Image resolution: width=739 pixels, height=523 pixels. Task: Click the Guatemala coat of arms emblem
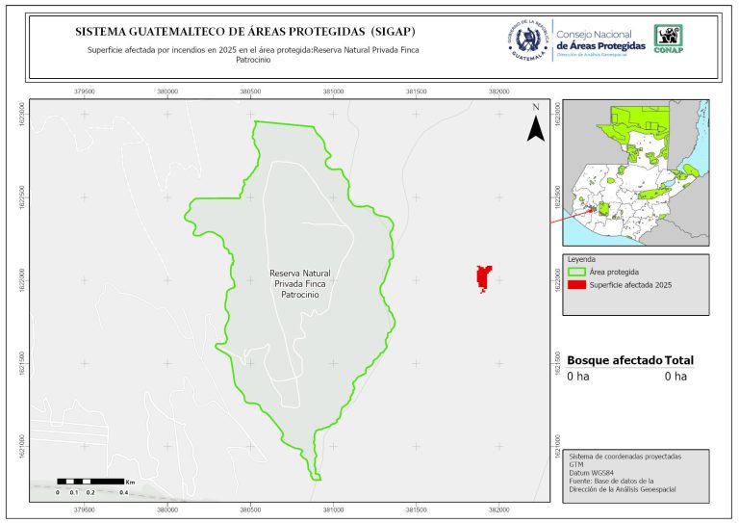526,40
